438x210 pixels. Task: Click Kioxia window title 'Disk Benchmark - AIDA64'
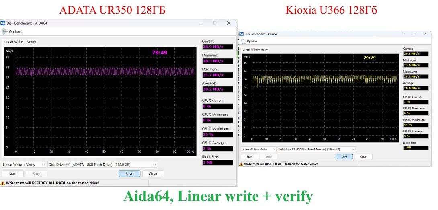coord(261,34)
